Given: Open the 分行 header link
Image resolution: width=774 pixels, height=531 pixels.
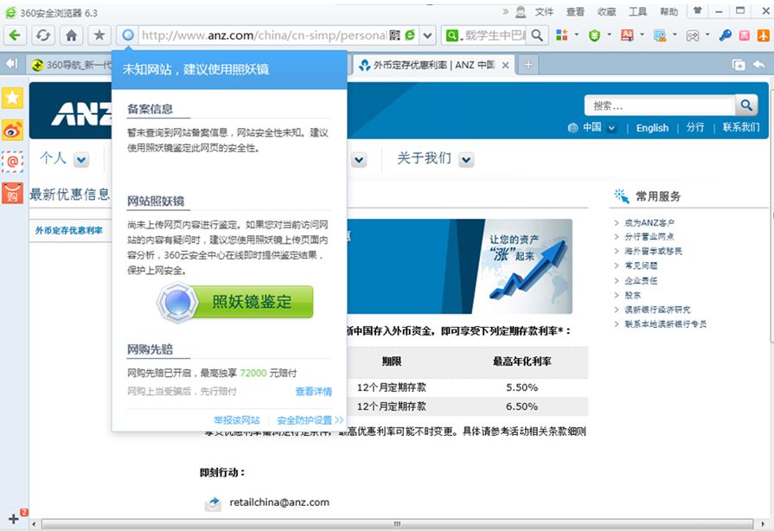Looking at the screenshot, I should [695, 127].
